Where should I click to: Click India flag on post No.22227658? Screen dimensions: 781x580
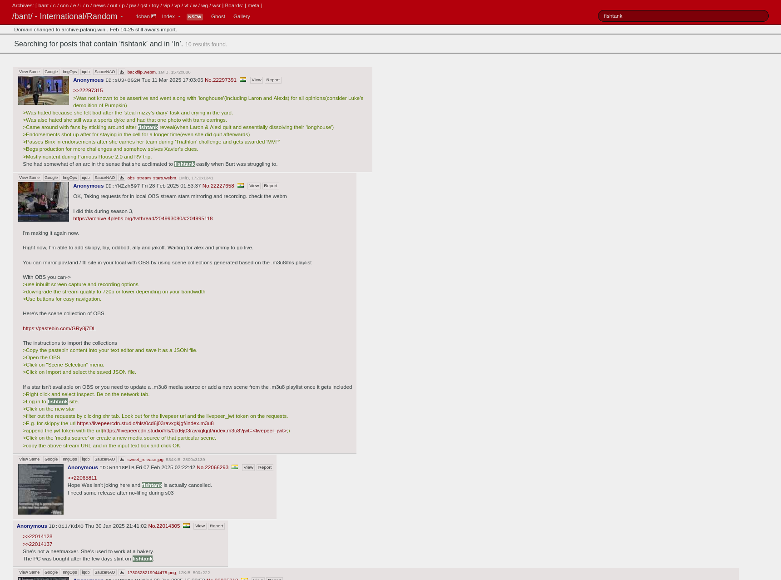pyautogui.click(x=241, y=185)
